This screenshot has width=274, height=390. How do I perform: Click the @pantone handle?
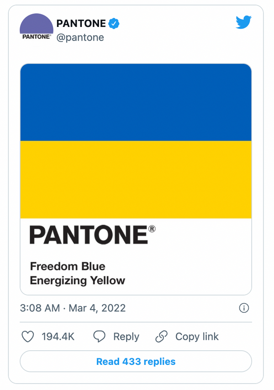[x=80, y=37]
